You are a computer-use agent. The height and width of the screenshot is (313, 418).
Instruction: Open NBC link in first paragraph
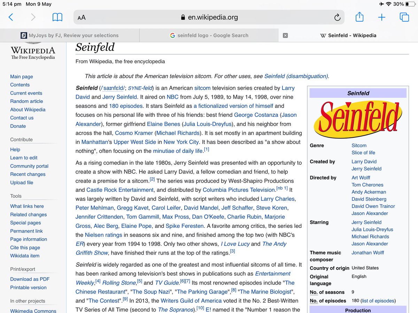click(x=172, y=97)
